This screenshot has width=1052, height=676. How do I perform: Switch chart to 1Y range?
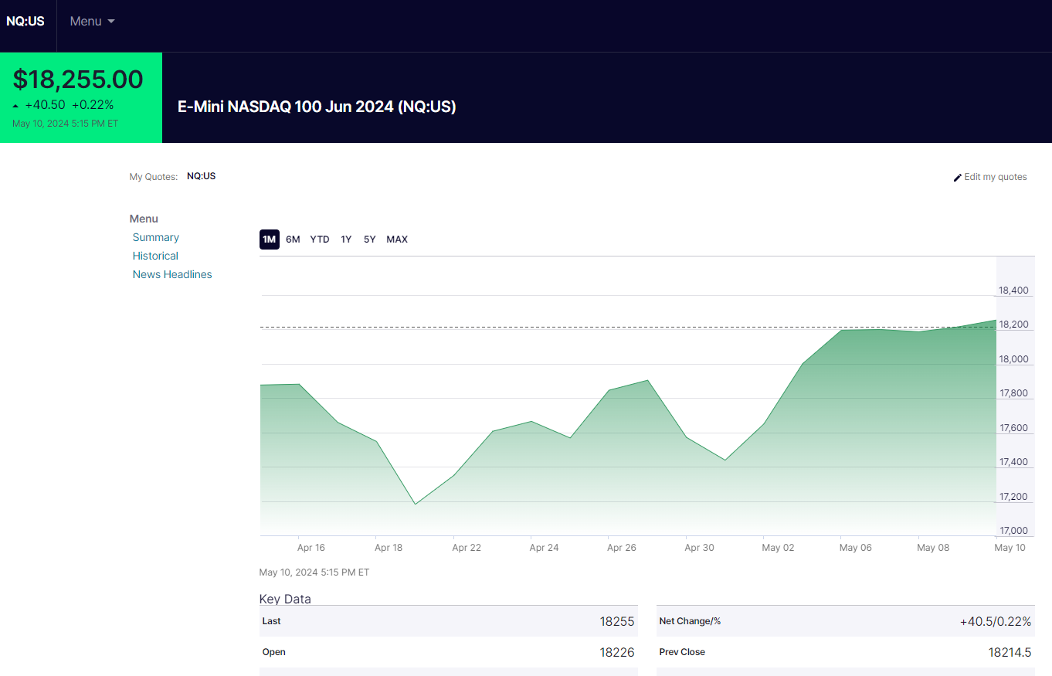(346, 239)
